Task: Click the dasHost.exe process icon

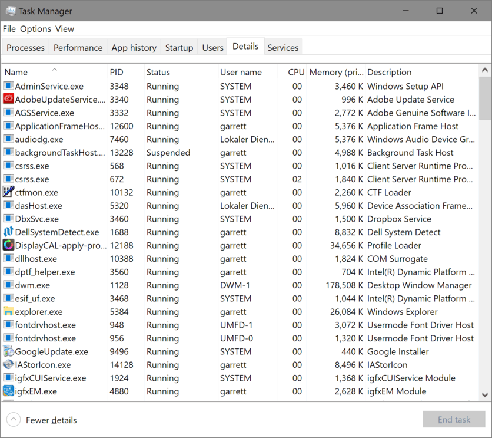Action: [8, 205]
